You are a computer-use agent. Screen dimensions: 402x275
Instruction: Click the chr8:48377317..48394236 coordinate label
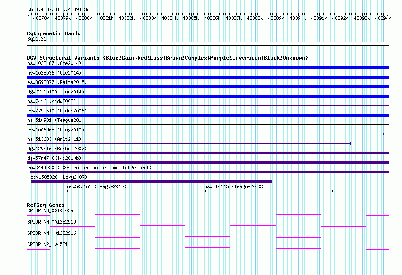58,9
